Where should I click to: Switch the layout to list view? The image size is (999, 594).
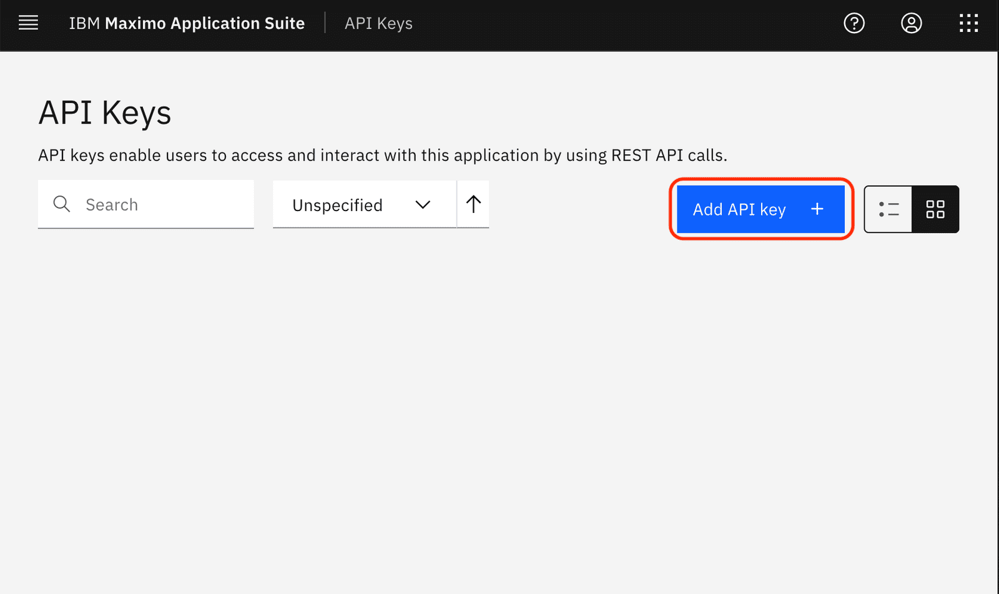[x=888, y=209]
